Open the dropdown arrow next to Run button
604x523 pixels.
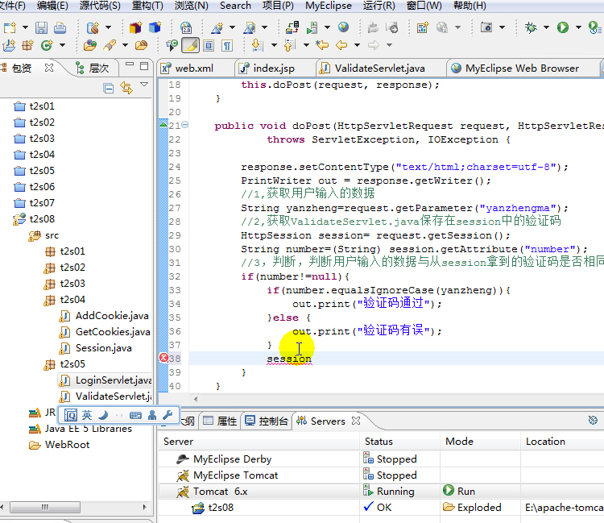[x=578, y=27]
